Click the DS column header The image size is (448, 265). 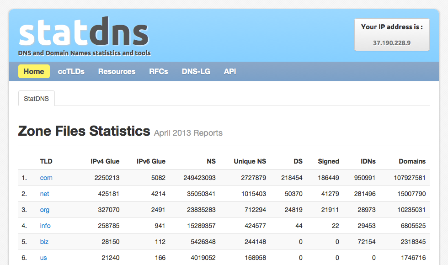pyautogui.click(x=298, y=161)
